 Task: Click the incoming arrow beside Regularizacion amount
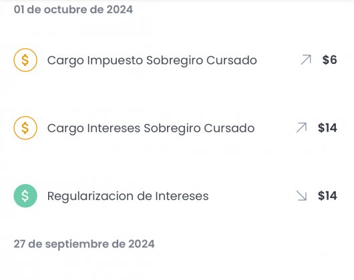pos(301,195)
